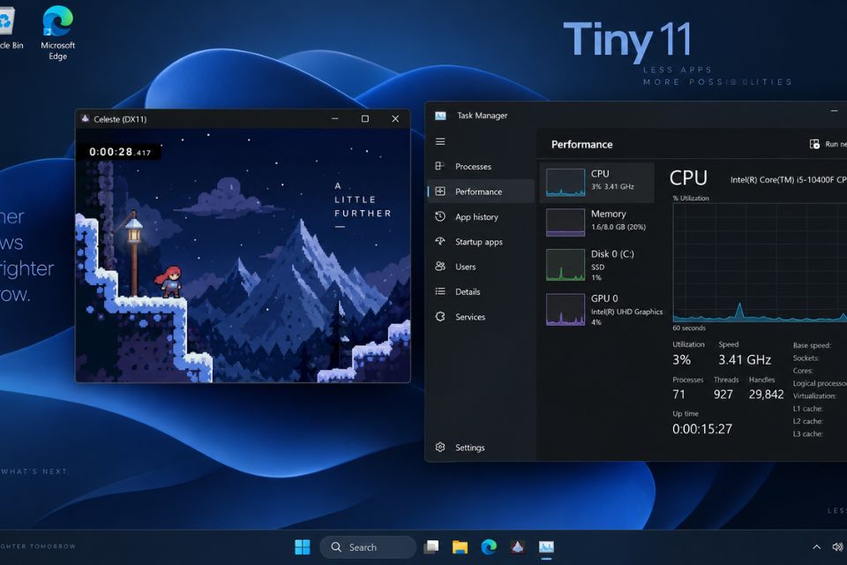The width and height of the screenshot is (847, 565).
Task: Expand the system tray hidden icons chevron
Action: point(817,547)
